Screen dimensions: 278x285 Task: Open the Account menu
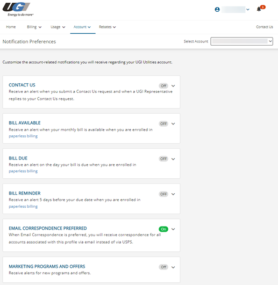click(82, 27)
